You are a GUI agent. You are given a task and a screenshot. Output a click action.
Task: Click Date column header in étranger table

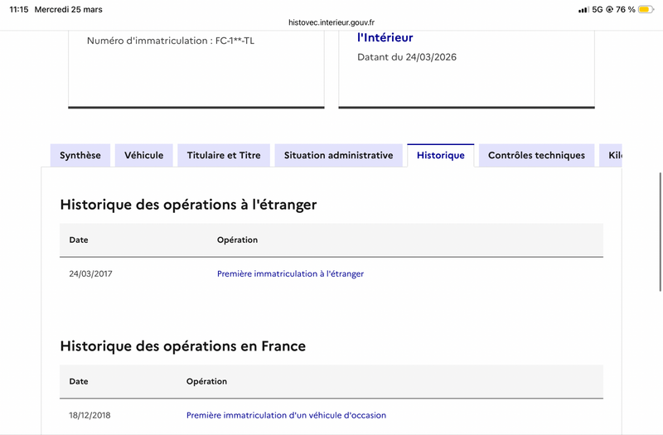tap(79, 240)
